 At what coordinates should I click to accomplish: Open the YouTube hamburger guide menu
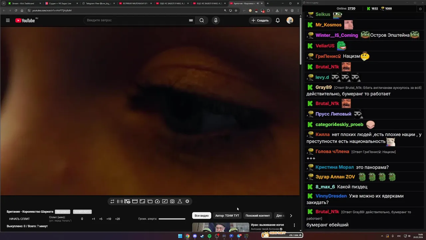[x=8, y=20]
